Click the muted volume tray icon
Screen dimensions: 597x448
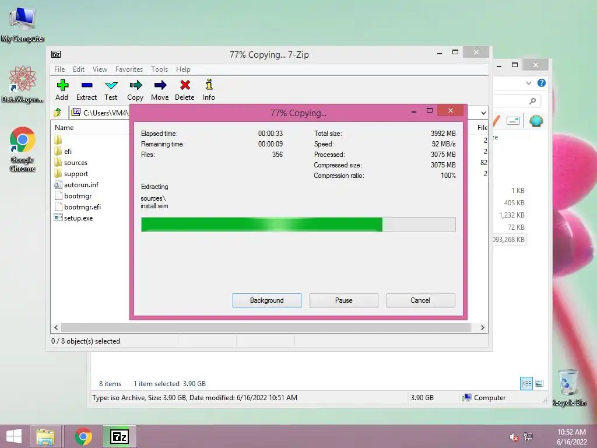pyautogui.click(x=514, y=437)
